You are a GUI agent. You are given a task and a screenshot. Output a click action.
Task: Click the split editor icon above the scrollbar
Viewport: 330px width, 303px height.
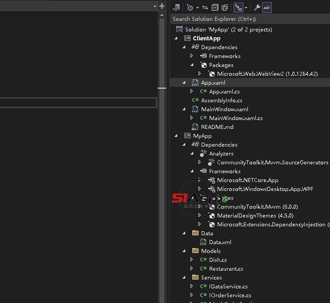pyautogui.click(x=162, y=6)
